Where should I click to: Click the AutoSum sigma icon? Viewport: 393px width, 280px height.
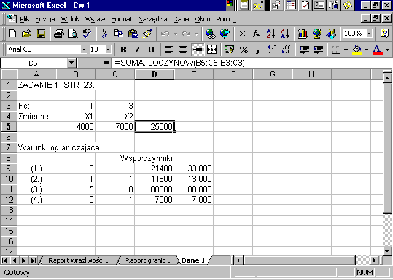pyautogui.click(x=242, y=34)
